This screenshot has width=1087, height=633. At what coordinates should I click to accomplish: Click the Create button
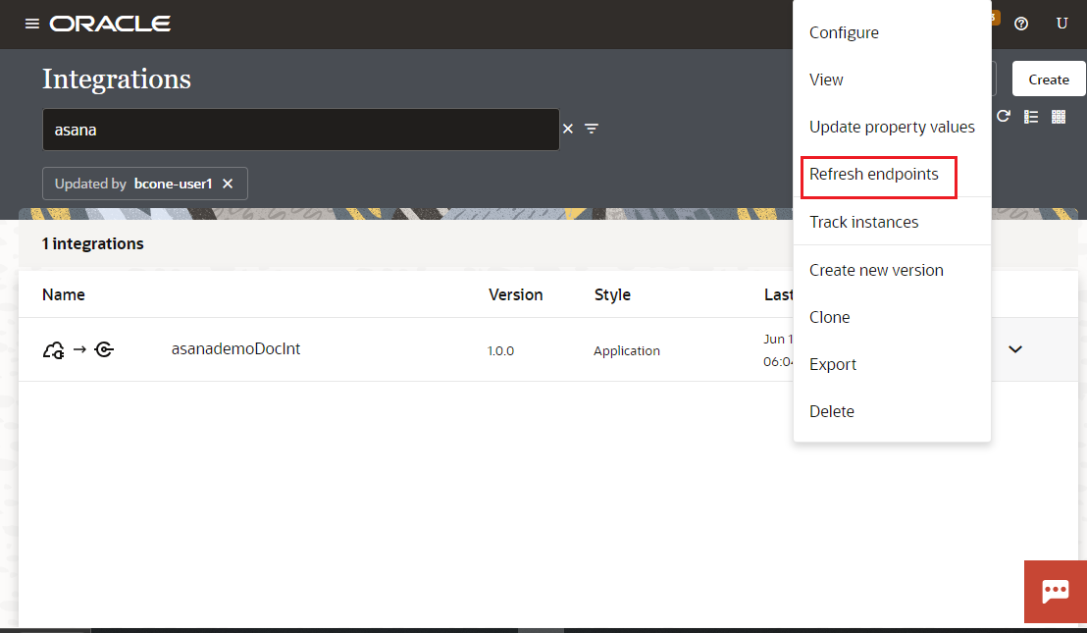pyautogui.click(x=1048, y=78)
